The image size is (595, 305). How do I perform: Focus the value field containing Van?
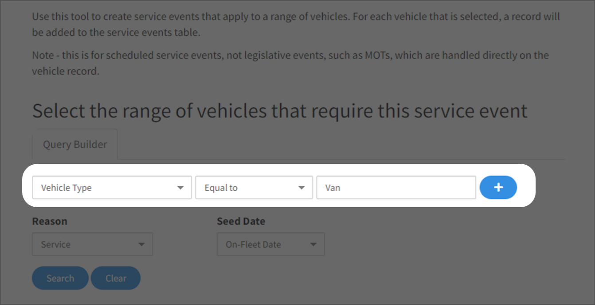395,188
